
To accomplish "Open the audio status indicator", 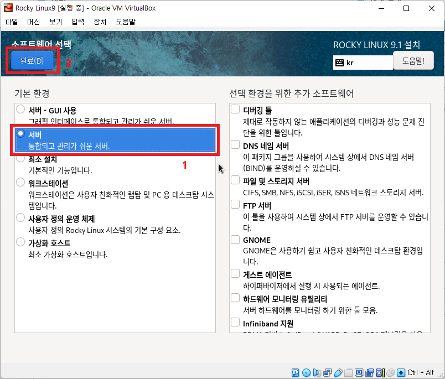I will 317,372.
